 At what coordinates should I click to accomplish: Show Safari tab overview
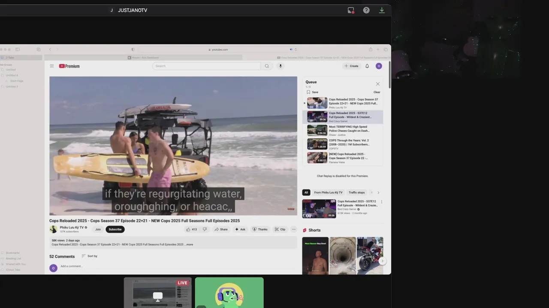386,50
